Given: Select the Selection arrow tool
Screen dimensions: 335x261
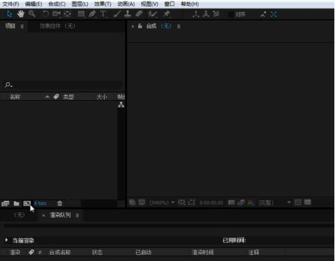Looking at the screenshot, I should click(9, 14).
